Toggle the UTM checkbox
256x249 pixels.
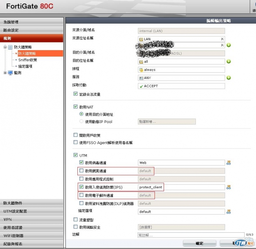tap(76, 155)
